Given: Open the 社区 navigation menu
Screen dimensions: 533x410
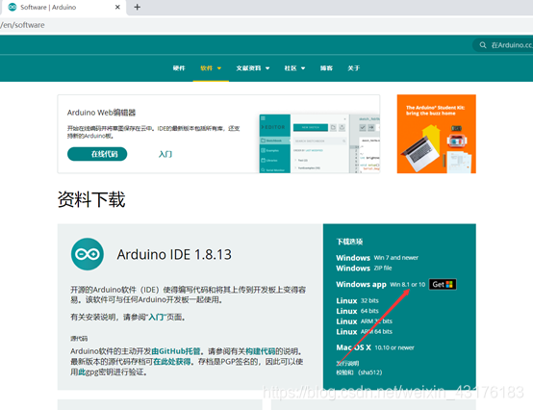Looking at the screenshot, I should click(291, 68).
